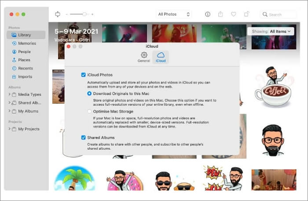Open the All Photos view dropdown
Viewport: 308px width, 201px height.
pyautogui.click(x=174, y=14)
